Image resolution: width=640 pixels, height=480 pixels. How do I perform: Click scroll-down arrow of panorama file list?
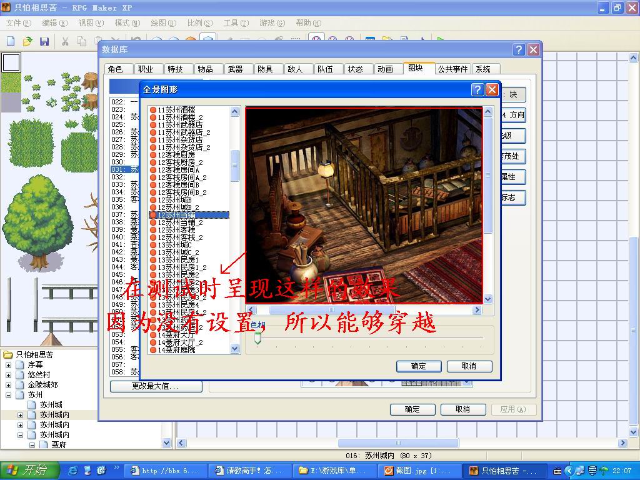point(235,349)
